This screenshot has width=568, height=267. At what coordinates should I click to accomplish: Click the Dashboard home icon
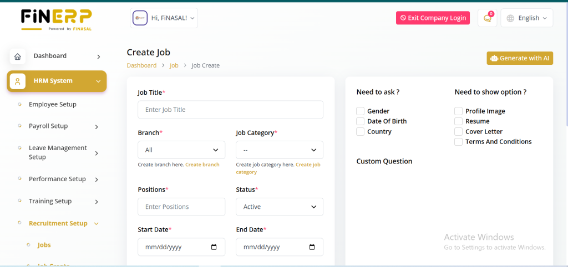point(18,57)
